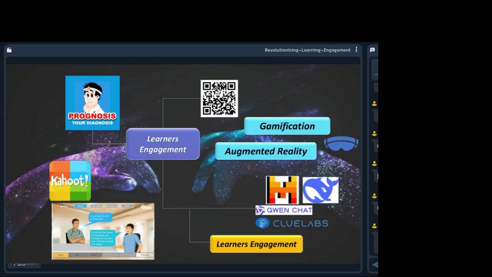The image size is (492, 277).
Task: Open the chat panel icon
Action: coord(372,50)
